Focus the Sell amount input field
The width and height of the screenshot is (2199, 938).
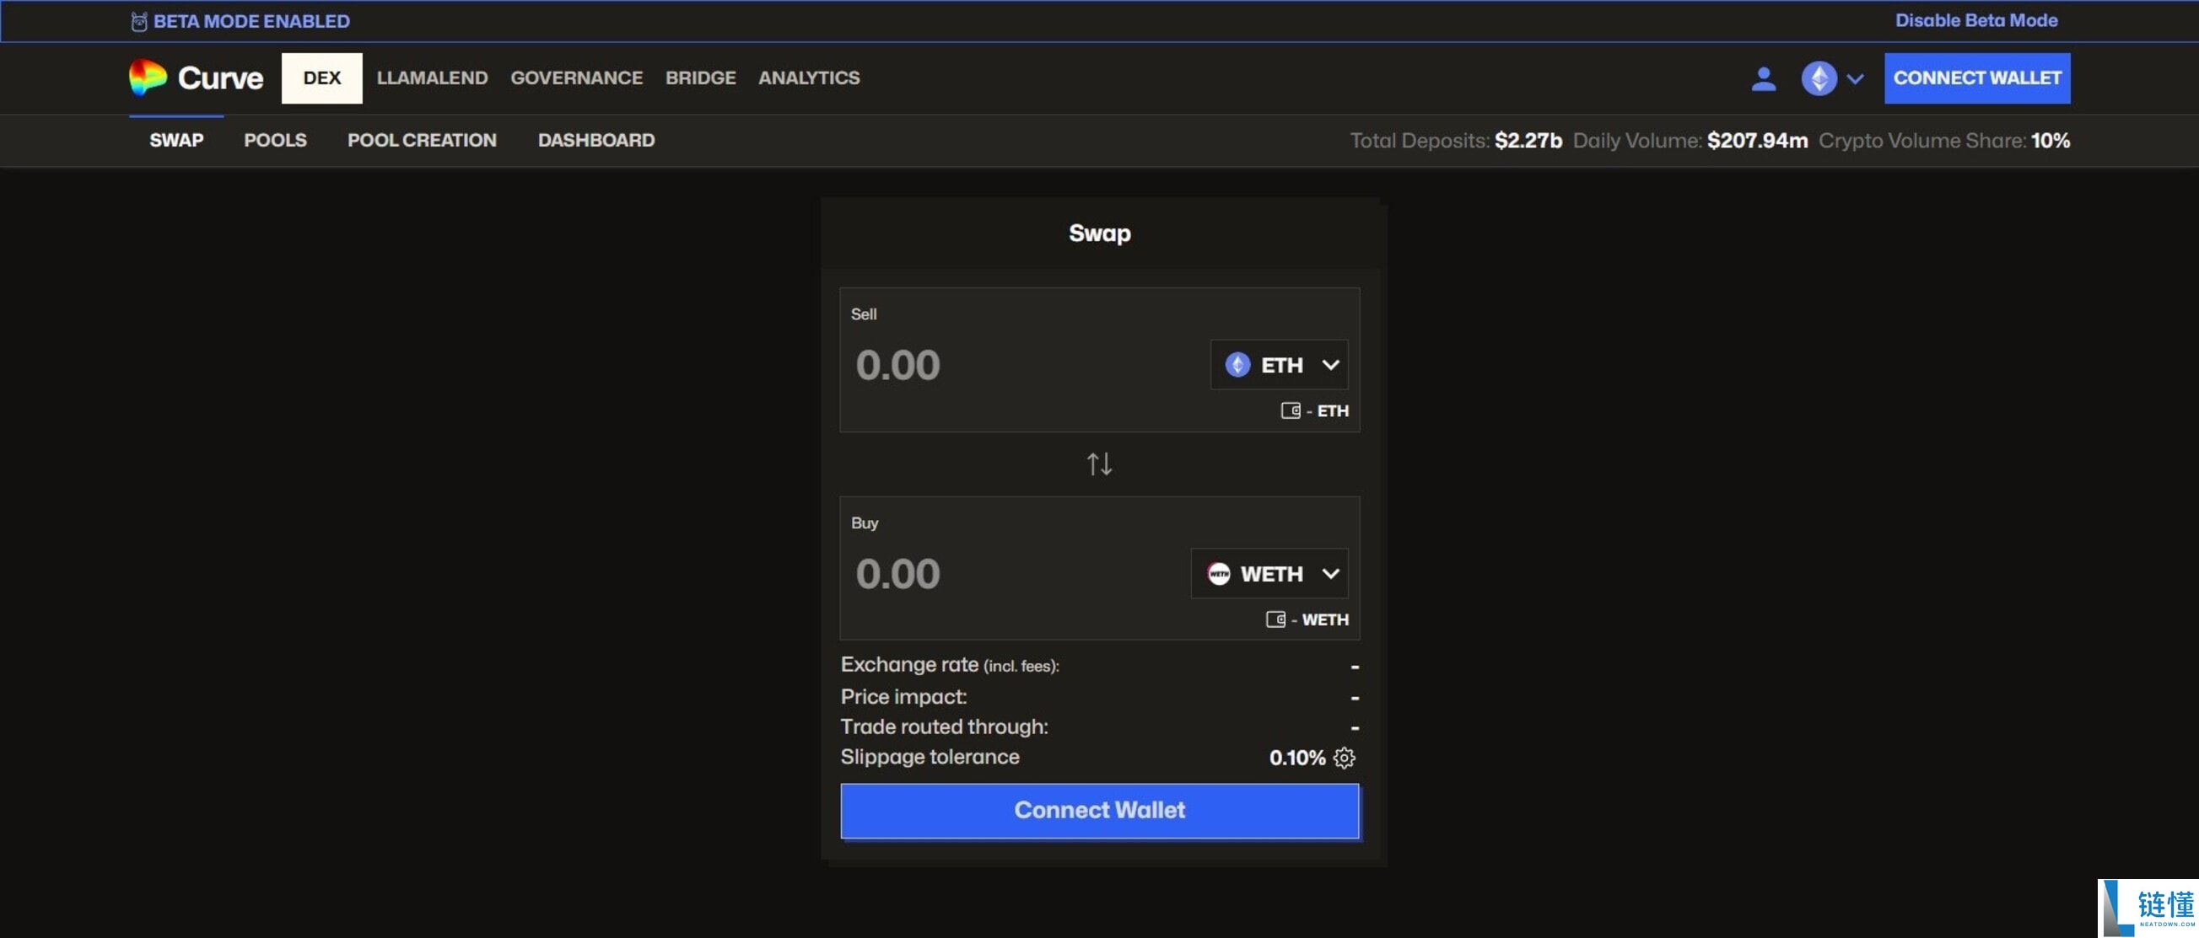click(1024, 365)
